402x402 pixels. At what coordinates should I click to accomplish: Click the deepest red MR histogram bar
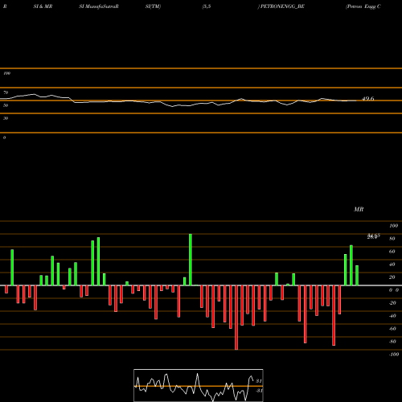click(236, 318)
